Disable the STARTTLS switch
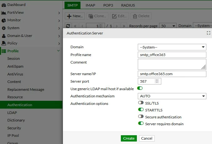The image size is (212, 144). pos(141,110)
